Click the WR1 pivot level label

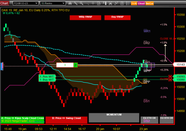tap(147, 31)
